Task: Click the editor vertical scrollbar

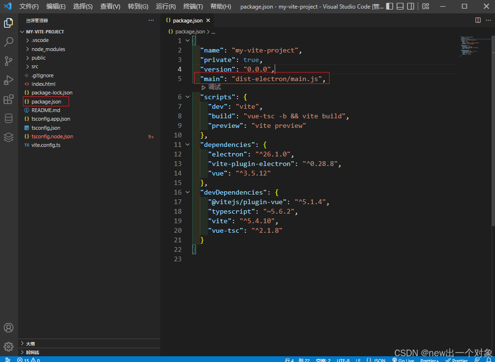Action: [x=493, y=131]
